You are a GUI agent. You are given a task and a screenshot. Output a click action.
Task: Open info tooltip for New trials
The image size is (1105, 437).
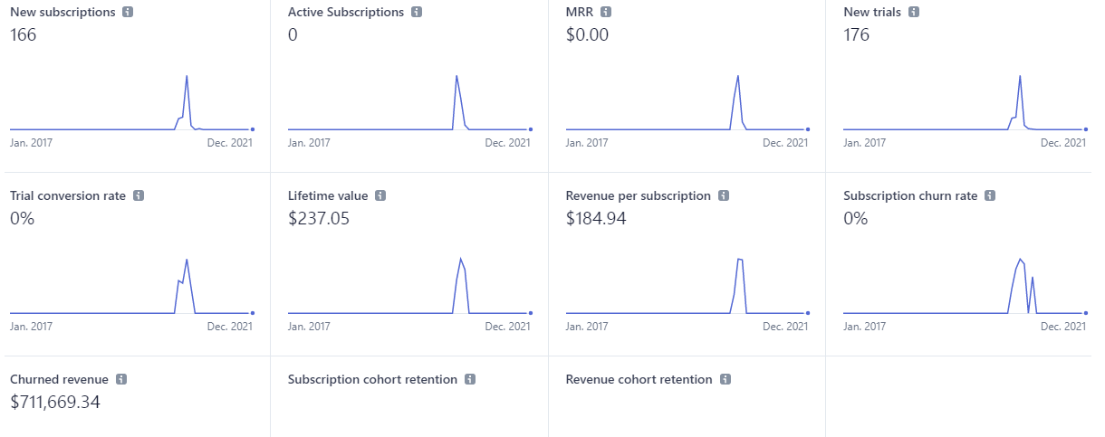pos(914,13)
